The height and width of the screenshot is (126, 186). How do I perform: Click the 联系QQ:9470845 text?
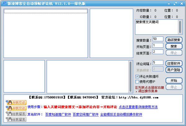pos(83,97)
